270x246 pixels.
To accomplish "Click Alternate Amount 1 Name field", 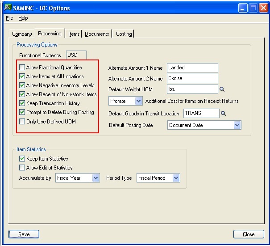I will (x=192, y=68).
